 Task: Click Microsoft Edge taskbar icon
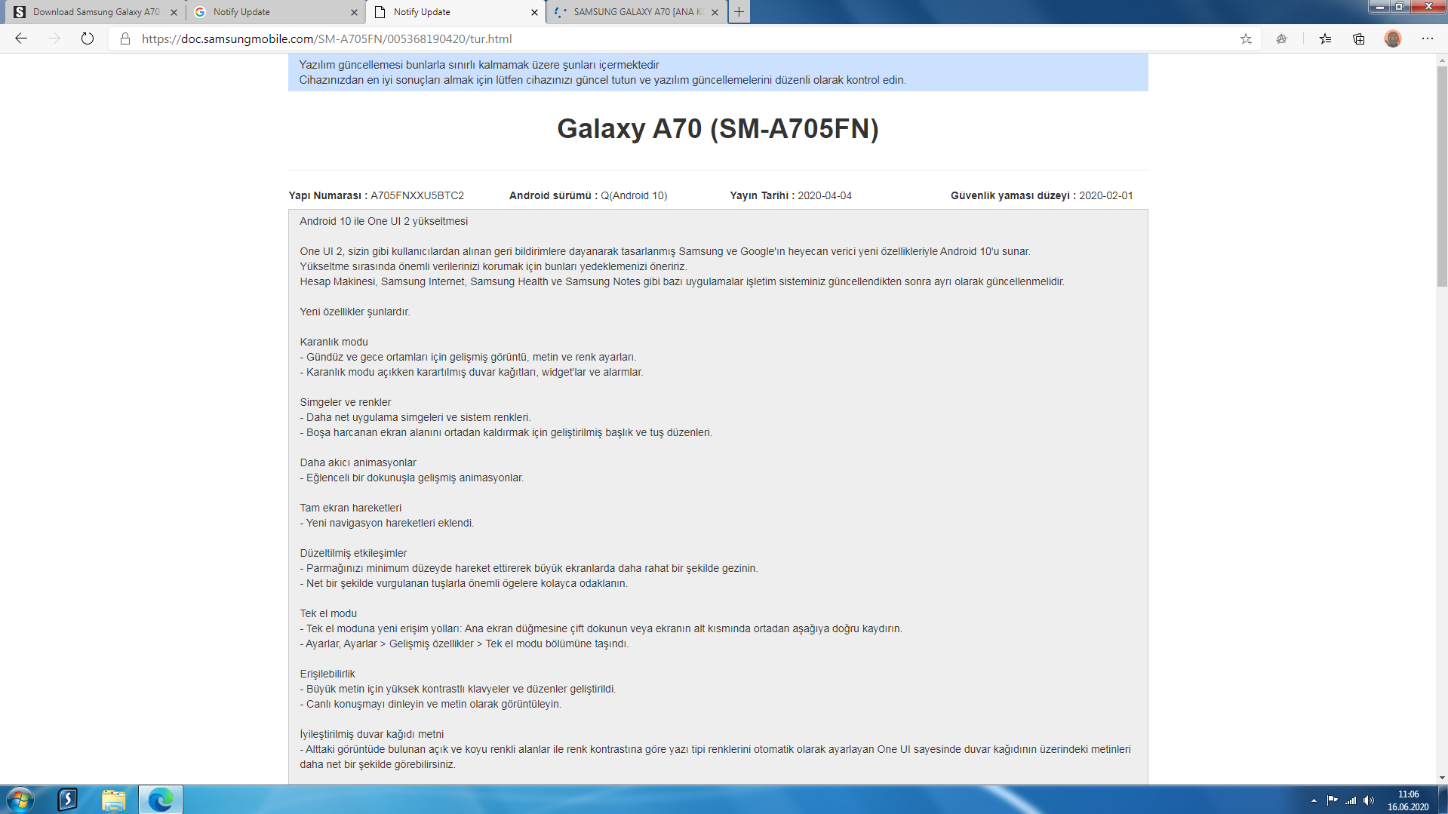[x=161, y=800]
